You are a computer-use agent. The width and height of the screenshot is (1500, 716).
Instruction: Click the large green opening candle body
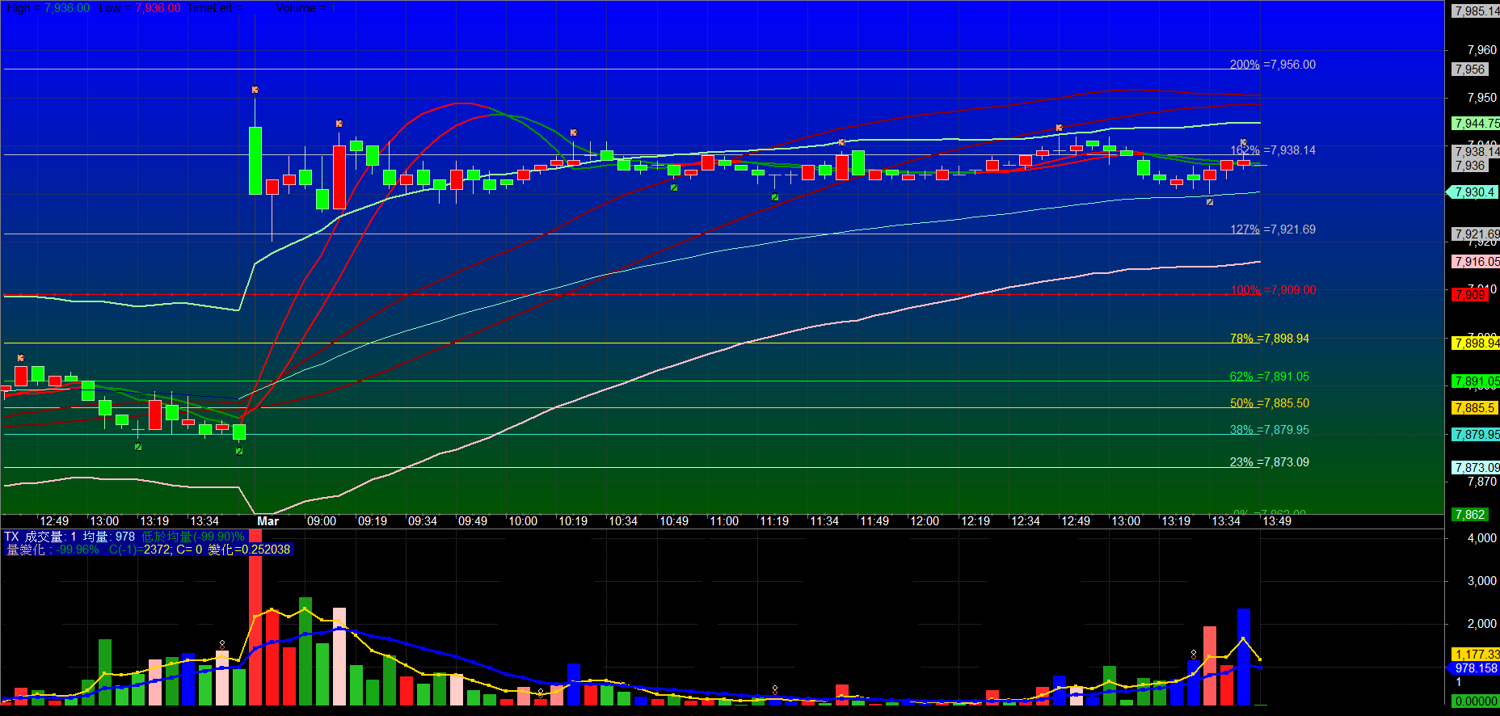click(255, 161)
